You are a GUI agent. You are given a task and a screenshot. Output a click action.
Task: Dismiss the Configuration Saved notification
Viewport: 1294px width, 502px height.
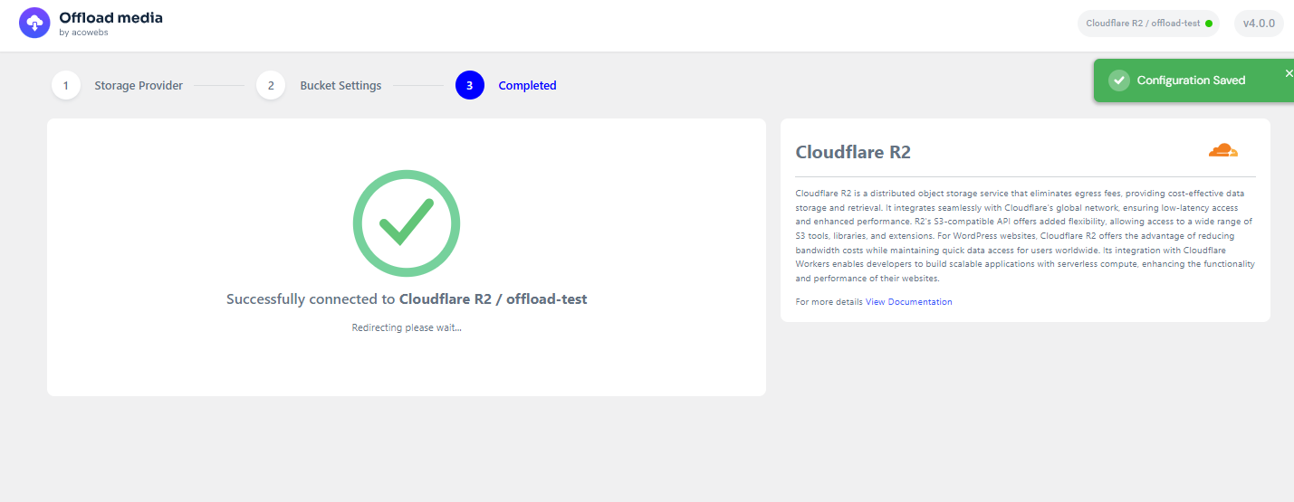coord(1289,73)
